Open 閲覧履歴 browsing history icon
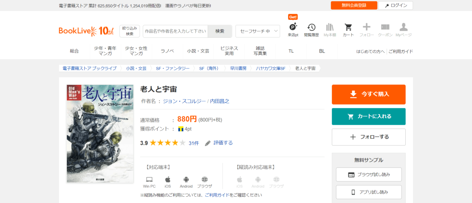Viewport: 472px width, 203px height. 311,27
